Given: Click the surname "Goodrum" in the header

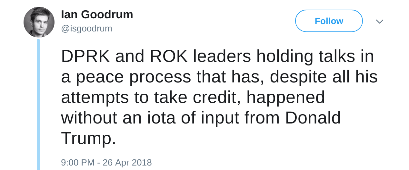Looking at the screenshot, I should click(107, 14).
